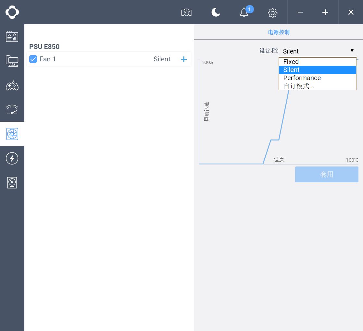Uncheck the Fan 1 checkbox
Viewport: 363px width, 331px height.
33,59
